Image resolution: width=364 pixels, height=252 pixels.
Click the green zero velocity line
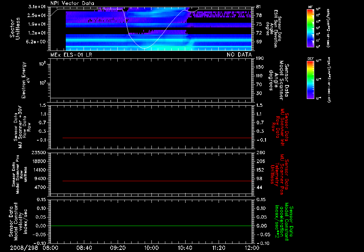(x=151, y=226)
